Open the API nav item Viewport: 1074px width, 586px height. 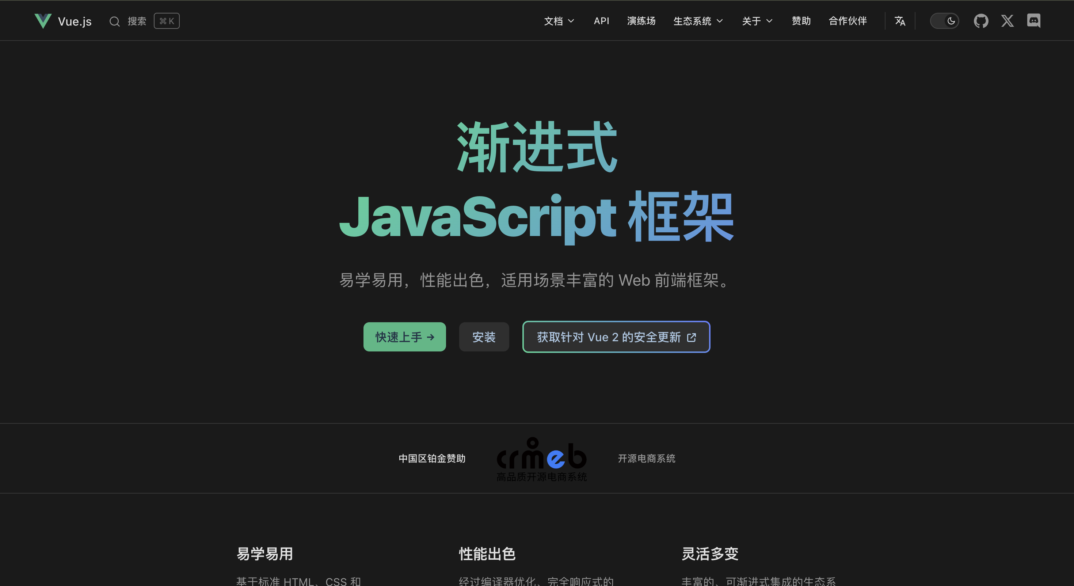tap(601, 21)
